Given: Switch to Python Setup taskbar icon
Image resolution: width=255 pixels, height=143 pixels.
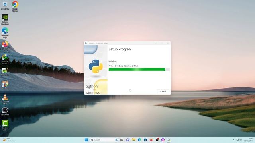Looking at the screenshot, I should [x=169, y=140].
